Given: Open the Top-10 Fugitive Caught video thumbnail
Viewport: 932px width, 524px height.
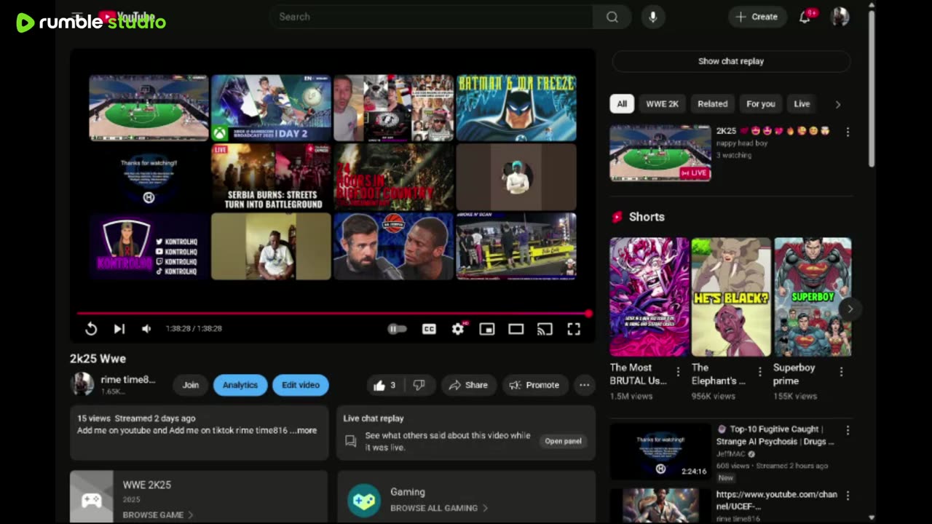Looking at the screenshot, I should tap(660, 451).
